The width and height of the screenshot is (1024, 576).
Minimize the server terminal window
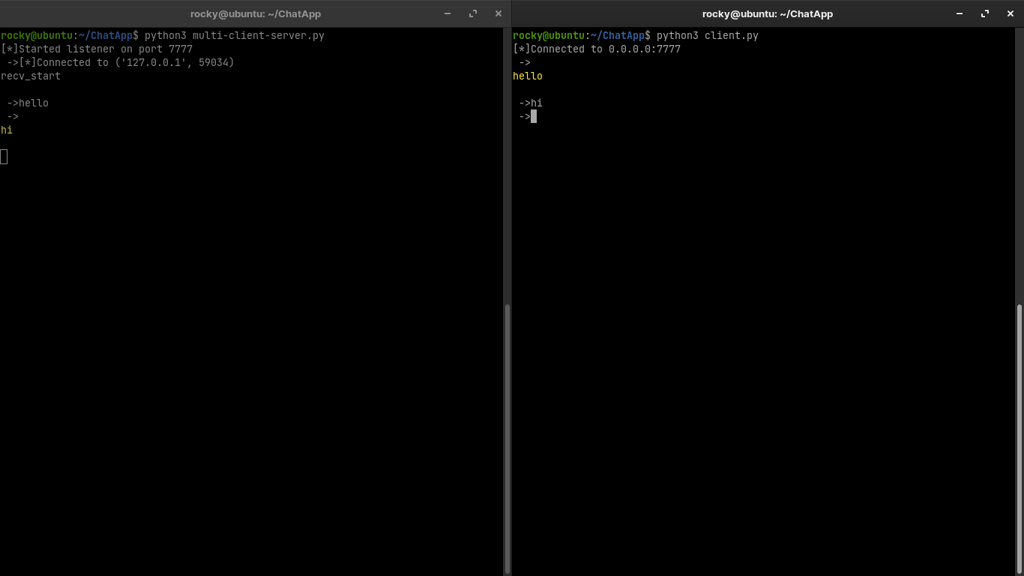[447, 13]
